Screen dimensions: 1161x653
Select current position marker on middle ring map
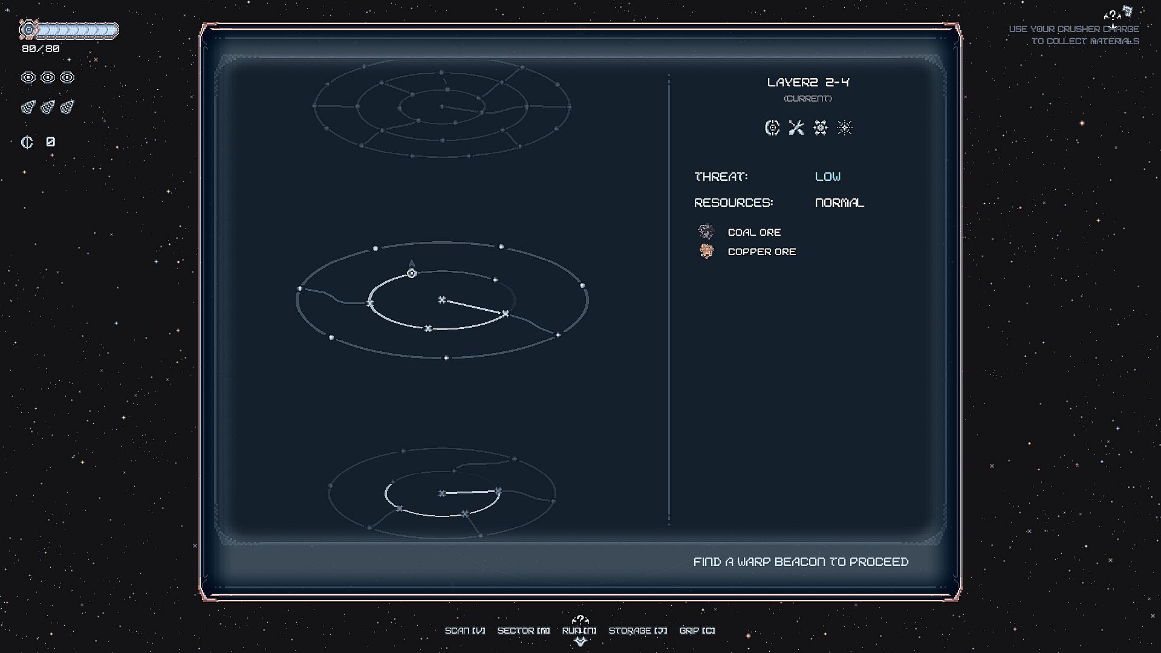coord(412,273)
